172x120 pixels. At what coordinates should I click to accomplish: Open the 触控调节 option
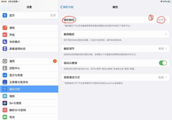115,48
